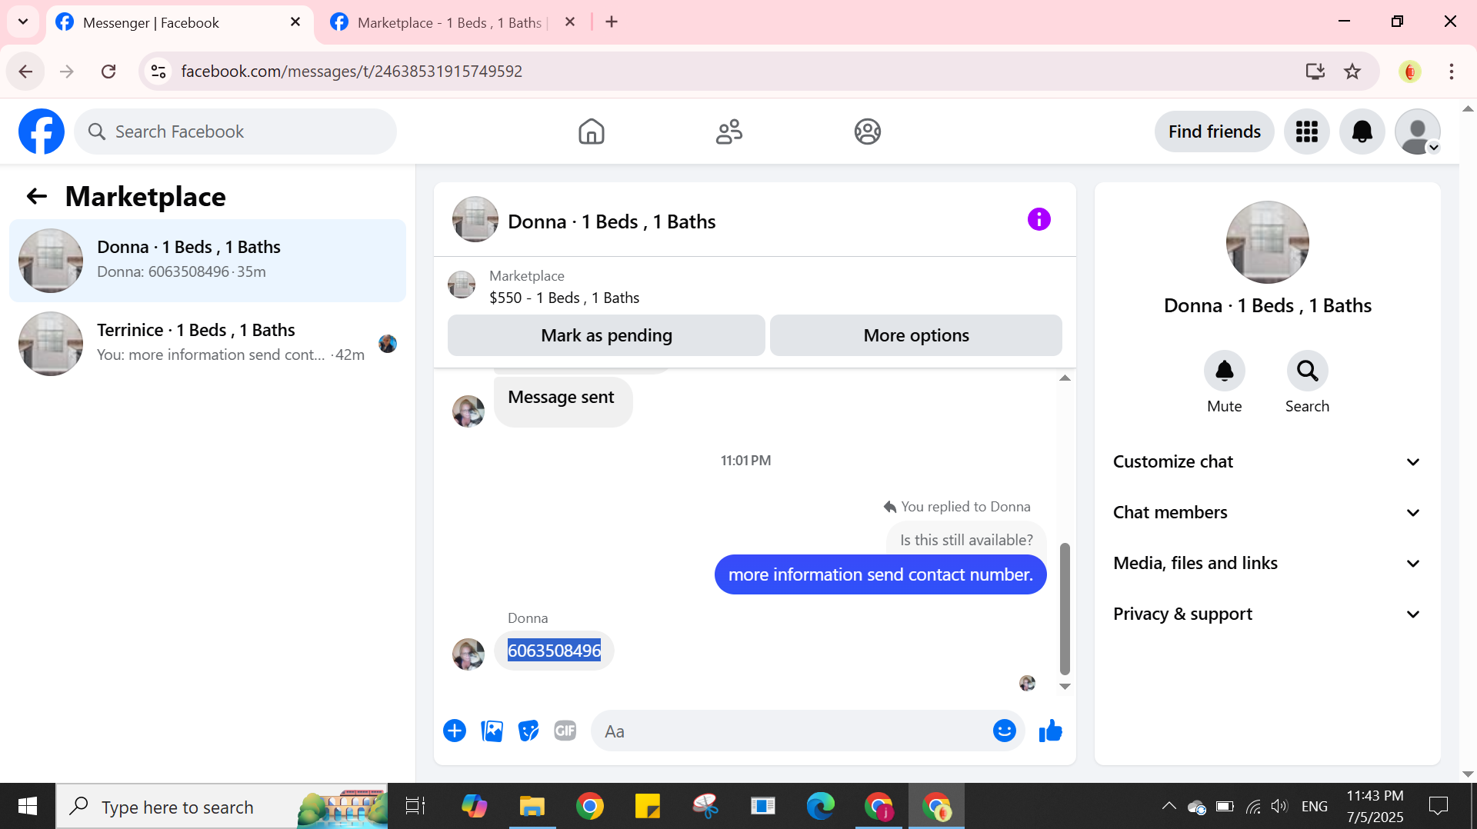Click the install app icon in address bar
Screen dimensions: 1477x829
1315,72
